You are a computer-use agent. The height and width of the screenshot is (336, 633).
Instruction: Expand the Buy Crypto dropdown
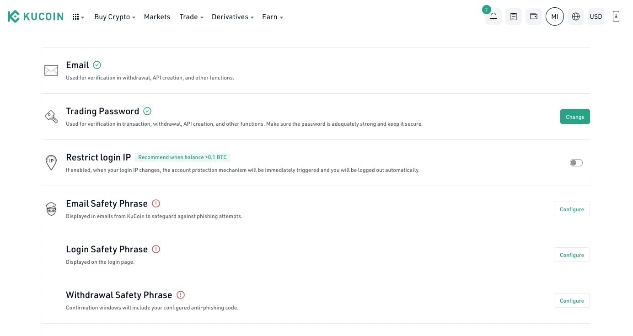point(114,17)
